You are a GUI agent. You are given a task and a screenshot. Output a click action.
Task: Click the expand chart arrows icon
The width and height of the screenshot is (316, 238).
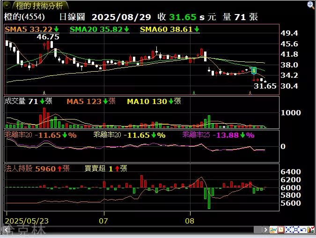click(296, 230)
